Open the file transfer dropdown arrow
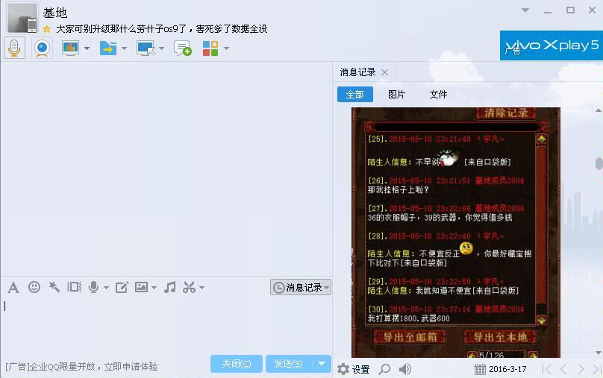 pyautogui.click(x=124, y=48)
